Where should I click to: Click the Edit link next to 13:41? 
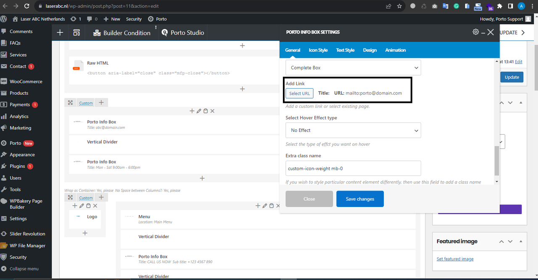519,62
